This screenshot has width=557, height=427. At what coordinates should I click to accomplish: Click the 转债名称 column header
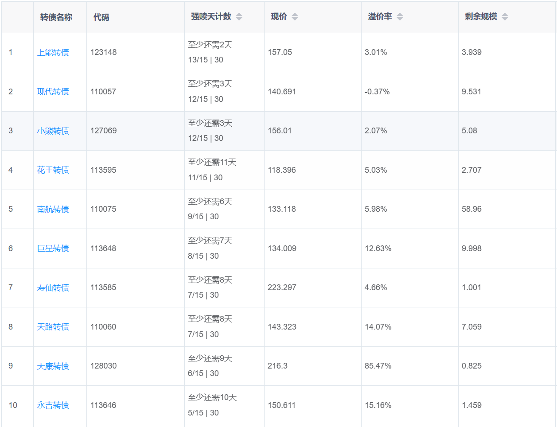tap(56, 17)
